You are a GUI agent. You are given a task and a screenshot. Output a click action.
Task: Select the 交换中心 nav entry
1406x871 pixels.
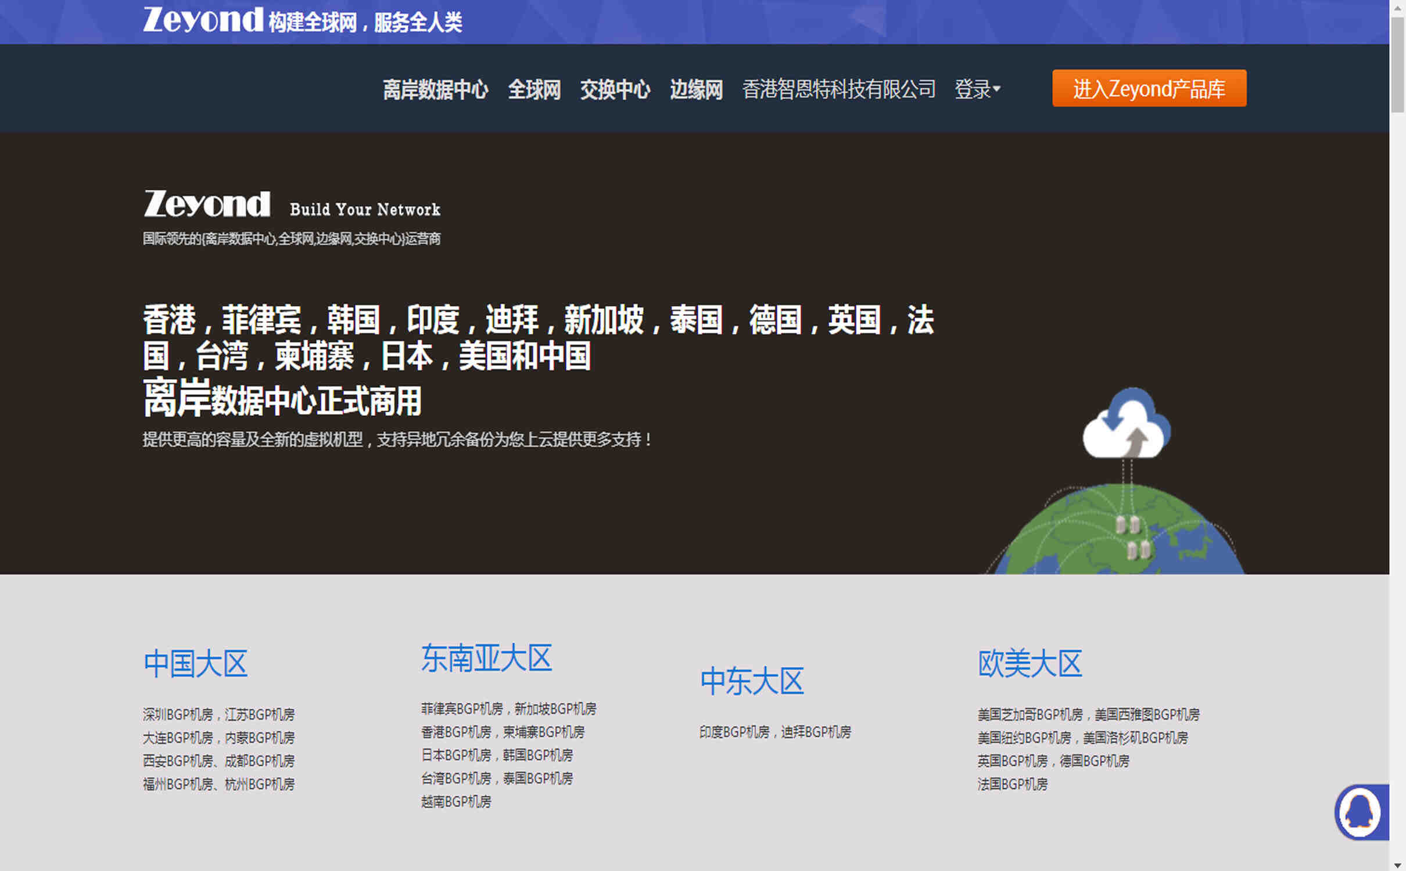pyautogui.click(x=615, y=89)
